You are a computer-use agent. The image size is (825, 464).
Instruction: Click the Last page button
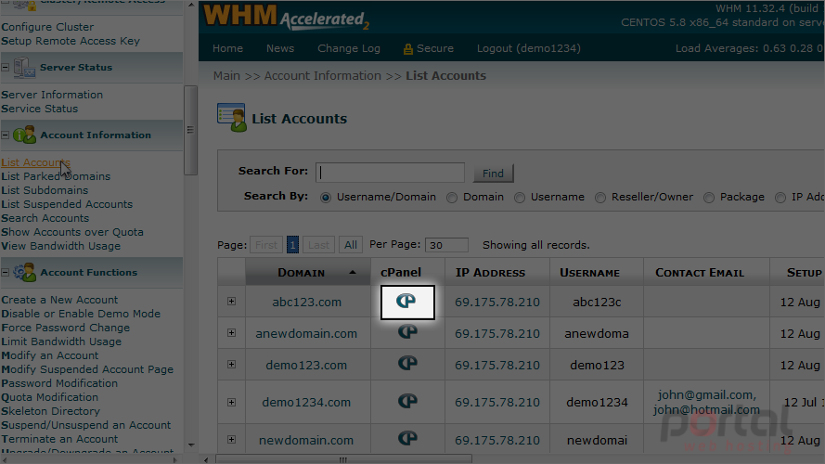(x=319, y=245)
